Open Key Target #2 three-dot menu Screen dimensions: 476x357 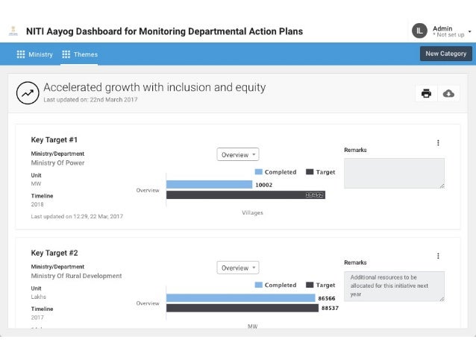click(x=438, y=256)
